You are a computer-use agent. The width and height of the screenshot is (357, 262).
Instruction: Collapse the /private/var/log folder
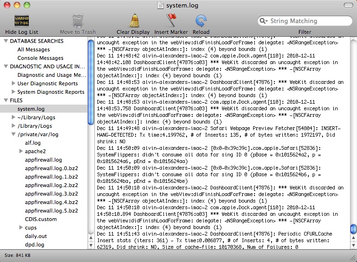point(13,134)
